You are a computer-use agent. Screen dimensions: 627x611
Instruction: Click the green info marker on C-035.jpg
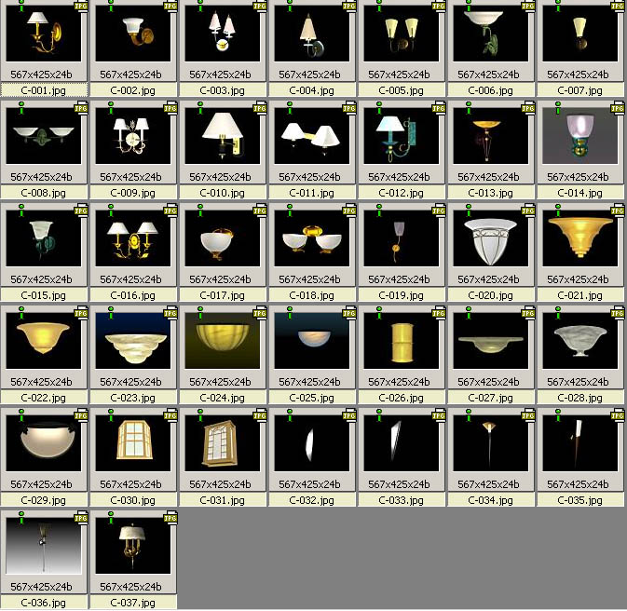coord(558,415)
